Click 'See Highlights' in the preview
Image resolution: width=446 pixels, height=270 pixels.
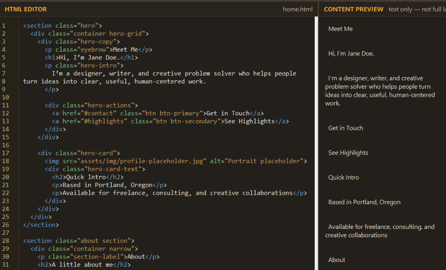pyautogui.click(x=348, y=153)
